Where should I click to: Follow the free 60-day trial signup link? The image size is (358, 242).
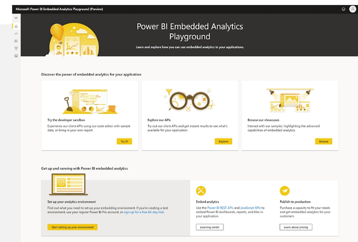144,212
